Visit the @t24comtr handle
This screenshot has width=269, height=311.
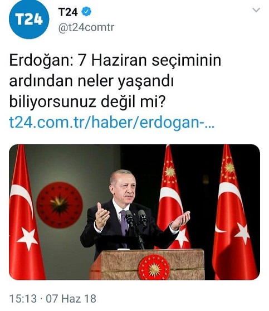(86, 27)
